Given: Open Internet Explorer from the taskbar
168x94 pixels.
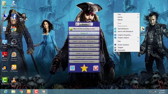Looking at the screenshot, I should click(x=6, y=92).
